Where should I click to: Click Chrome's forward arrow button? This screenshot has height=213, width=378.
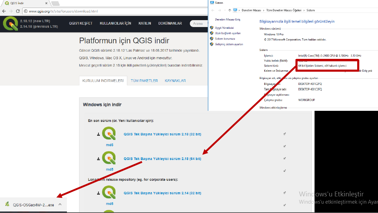(x=11, y=11)
